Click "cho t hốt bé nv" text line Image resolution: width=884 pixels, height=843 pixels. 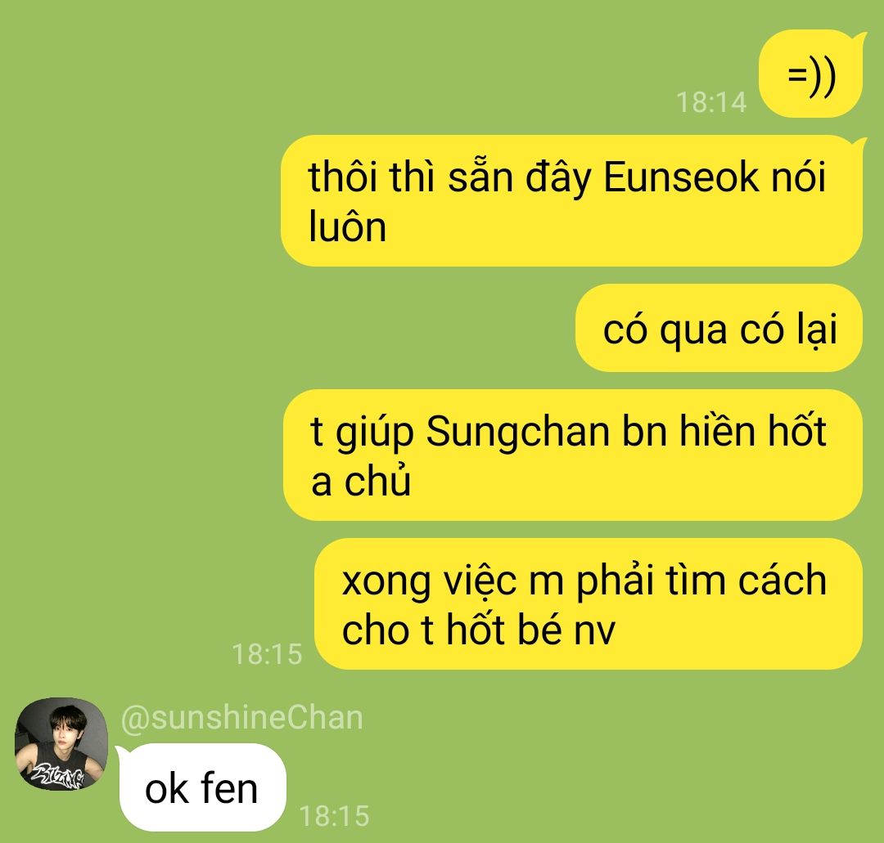tap(479, 630)
